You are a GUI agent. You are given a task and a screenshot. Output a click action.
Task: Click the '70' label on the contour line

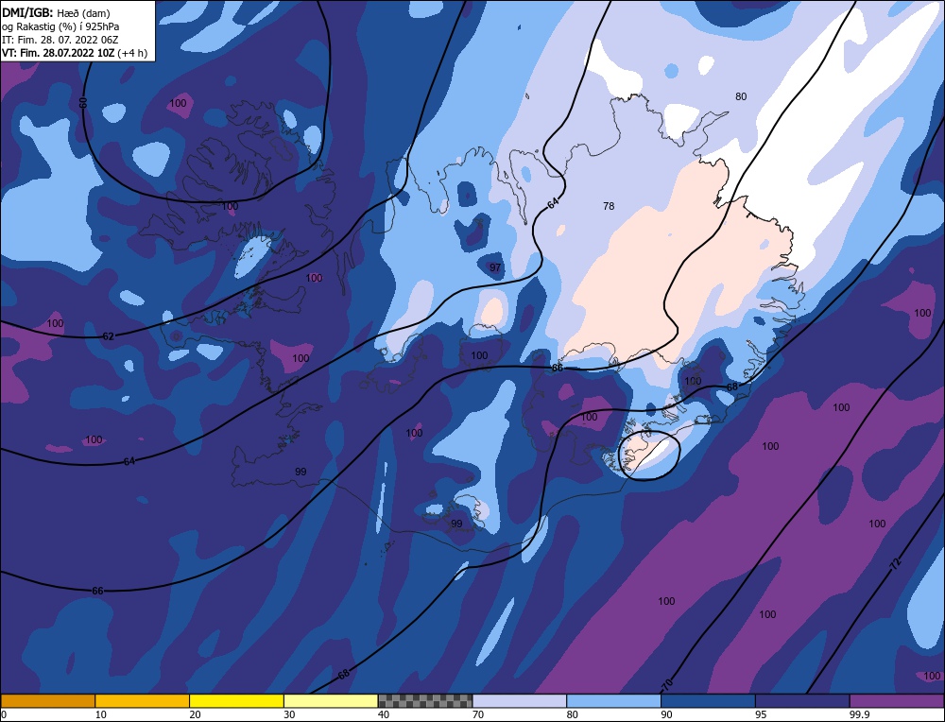(x=666, y=684)
